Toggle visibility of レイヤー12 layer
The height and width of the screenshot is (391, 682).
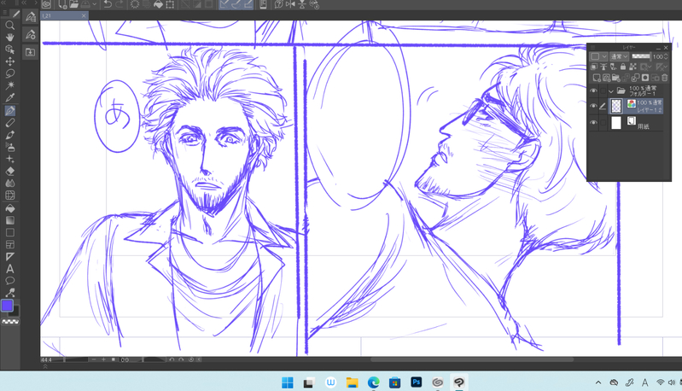[x=593, y=106]
